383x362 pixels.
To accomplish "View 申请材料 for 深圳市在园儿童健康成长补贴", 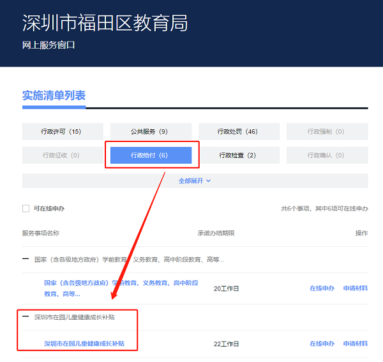I will (356, 343).
